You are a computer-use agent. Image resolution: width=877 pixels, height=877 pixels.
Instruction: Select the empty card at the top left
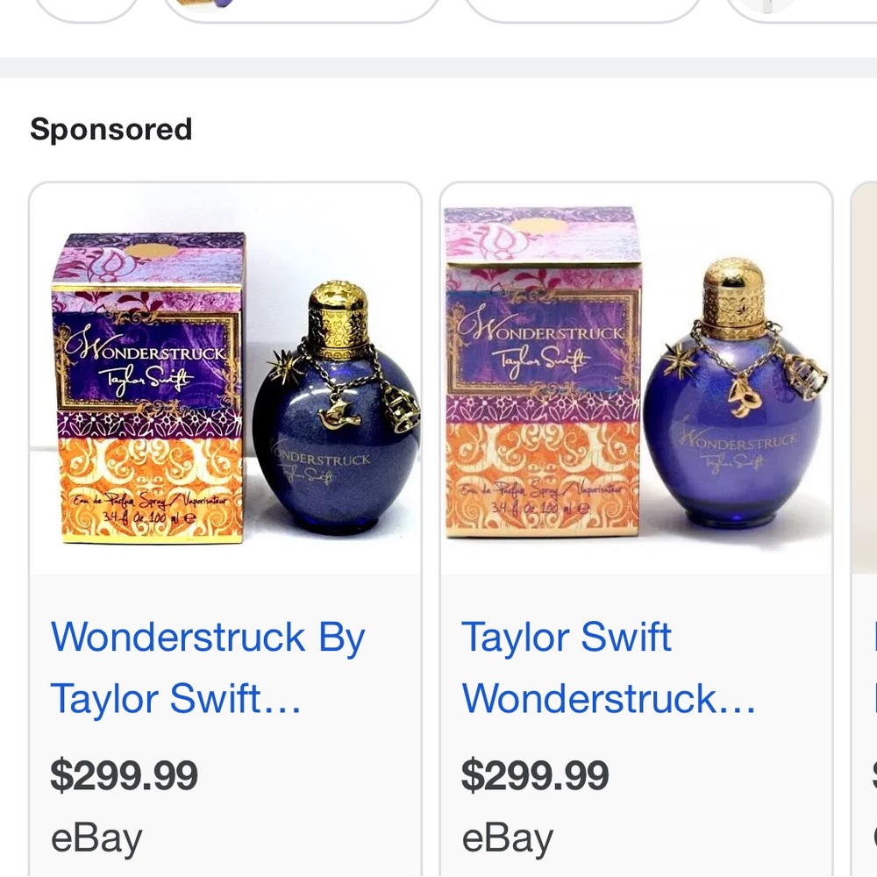click(x=85, y=9)
